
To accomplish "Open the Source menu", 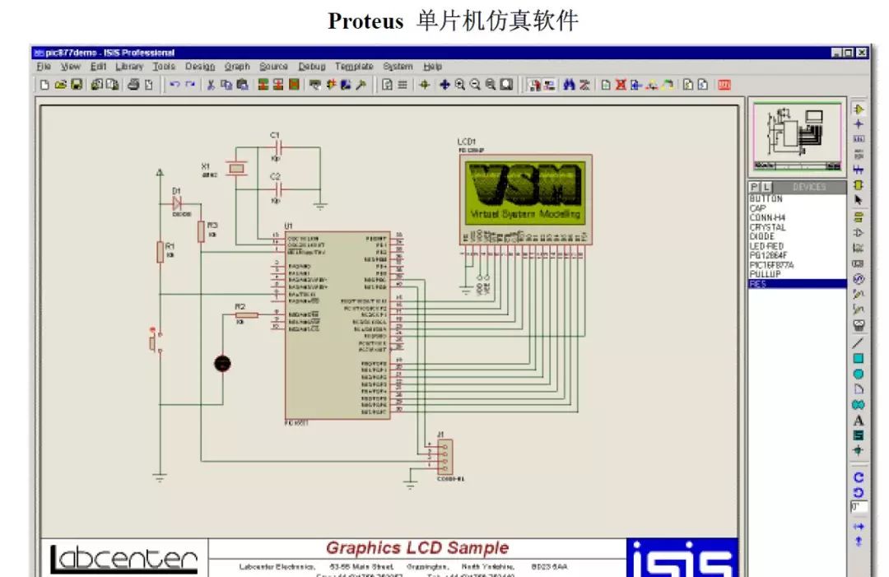I will click(274, 67).
